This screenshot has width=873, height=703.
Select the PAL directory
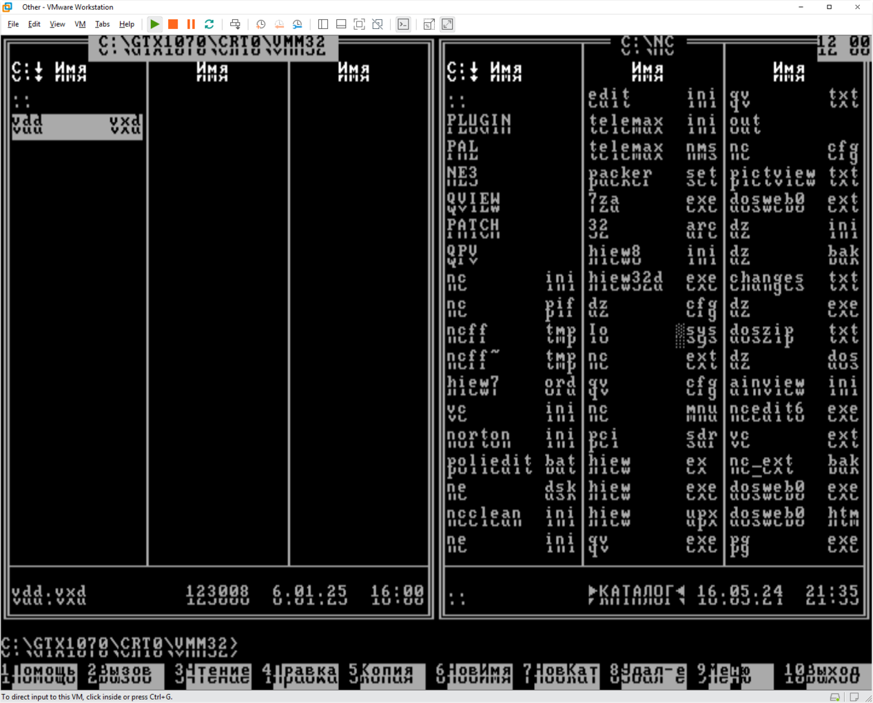462,150
